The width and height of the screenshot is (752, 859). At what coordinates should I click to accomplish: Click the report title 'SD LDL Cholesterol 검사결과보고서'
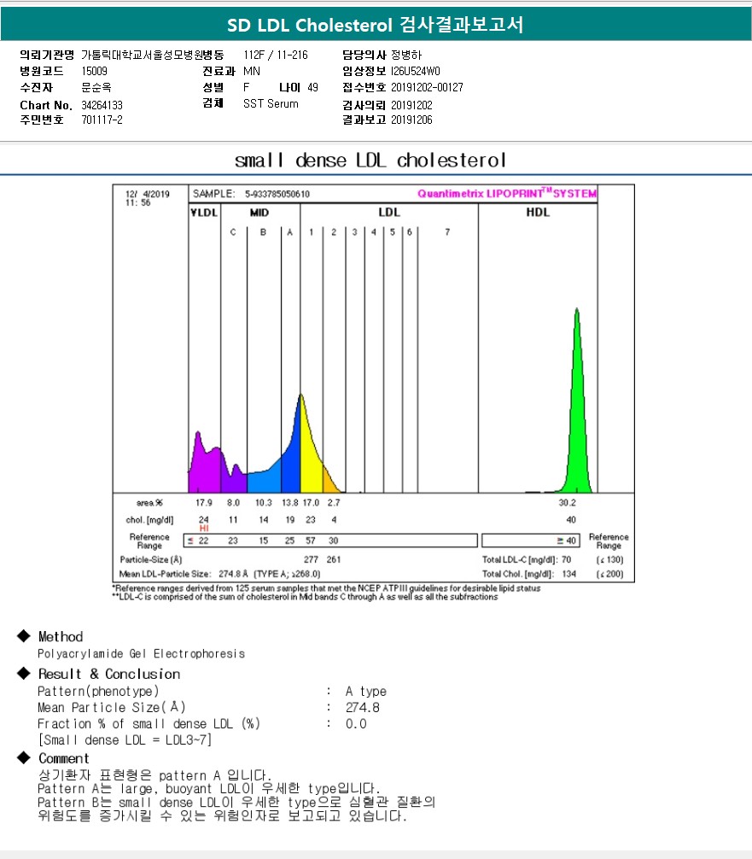(x=376, y=25)
